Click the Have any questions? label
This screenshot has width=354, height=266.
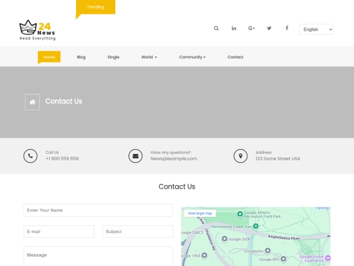[170, 152]
